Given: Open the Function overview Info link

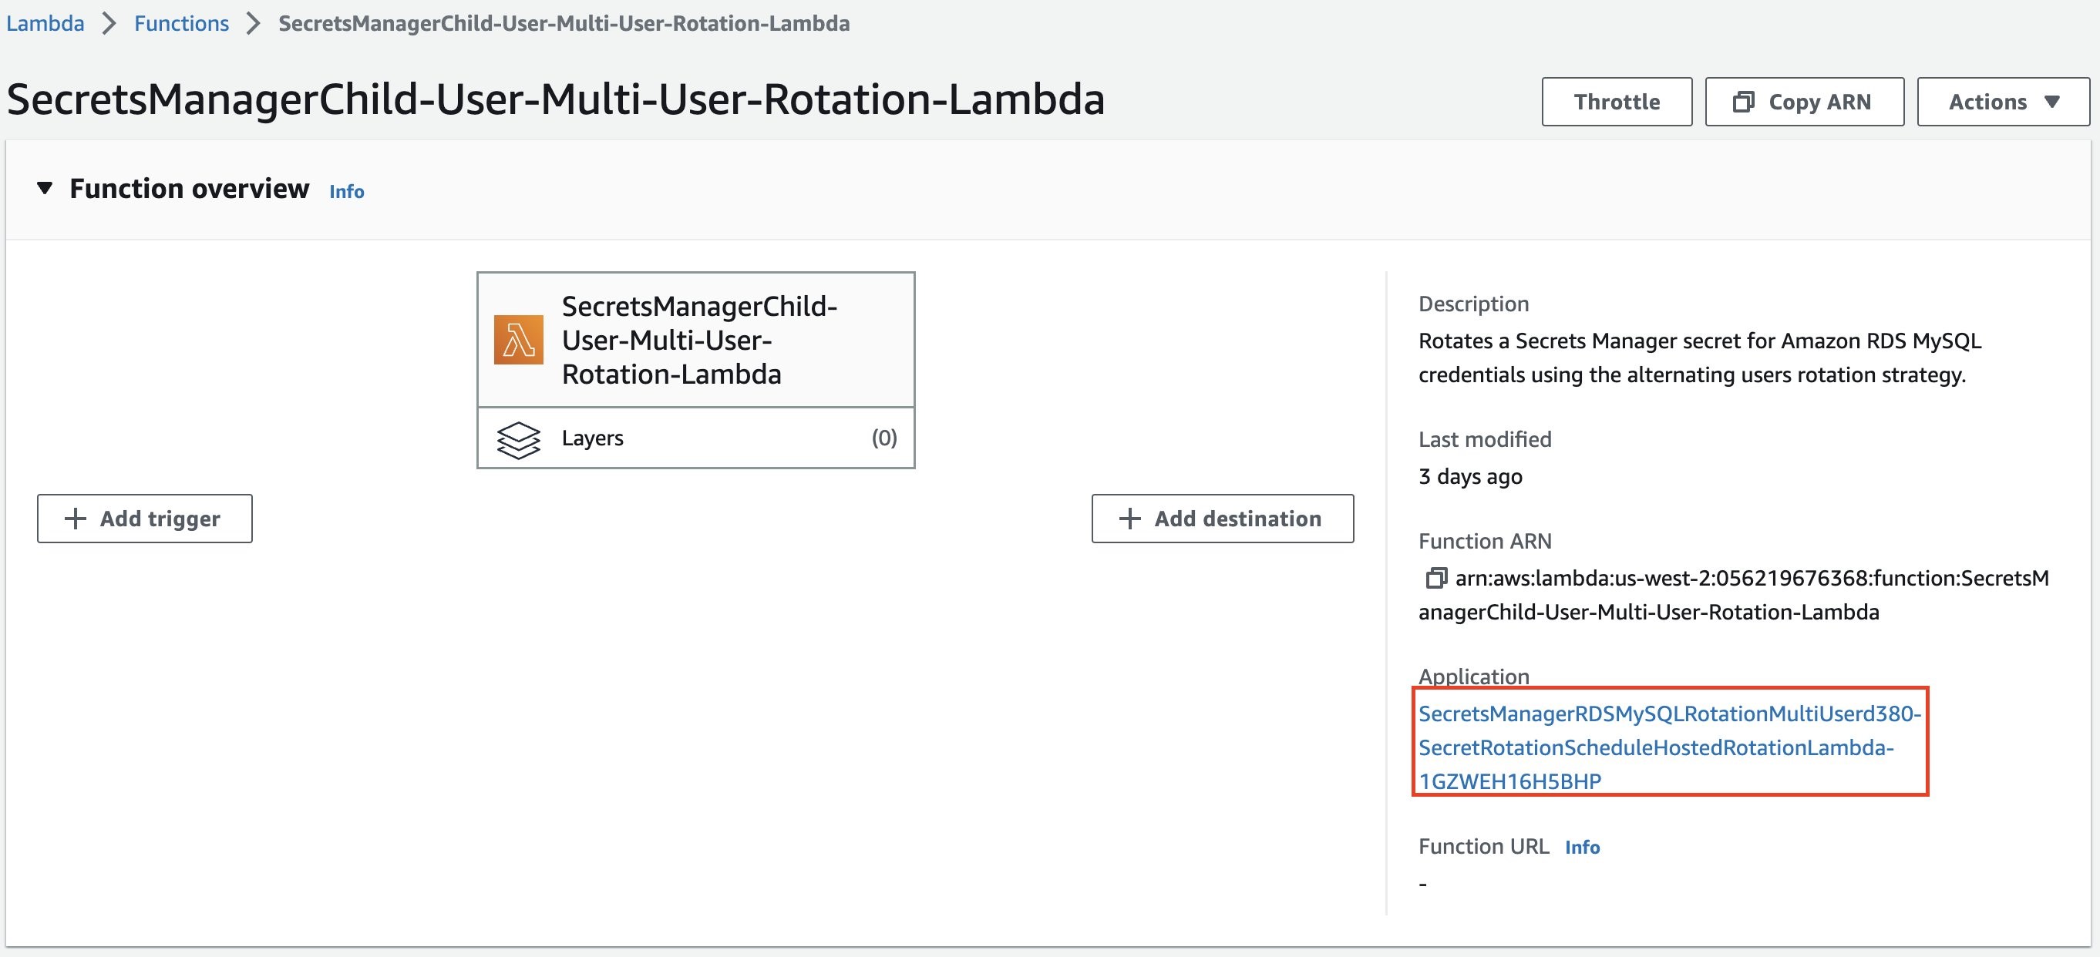Looking at the screenshot, I should [x=346, y=191].
